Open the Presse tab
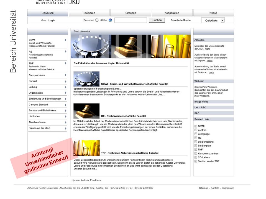This screenshot has height=199, width=266. tap(214, 13)
